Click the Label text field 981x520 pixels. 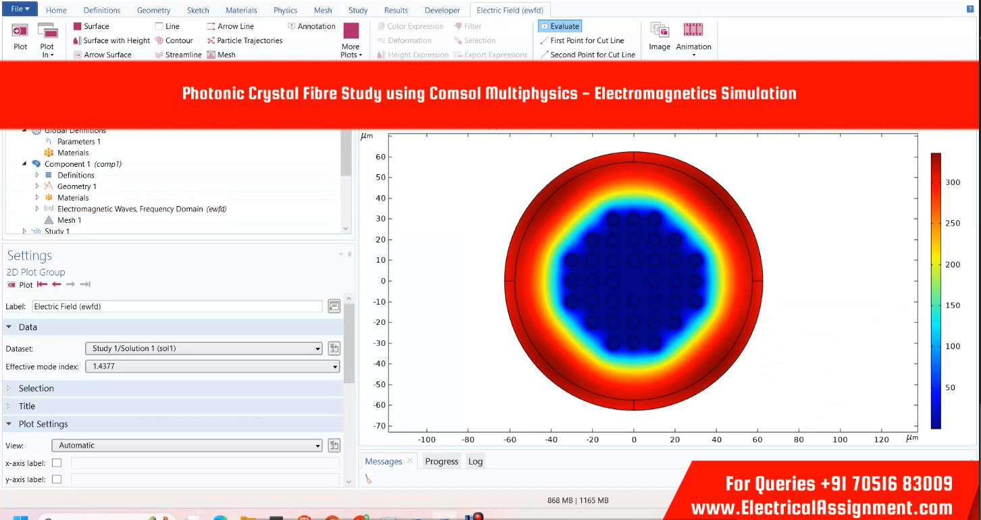pos(177,307)
